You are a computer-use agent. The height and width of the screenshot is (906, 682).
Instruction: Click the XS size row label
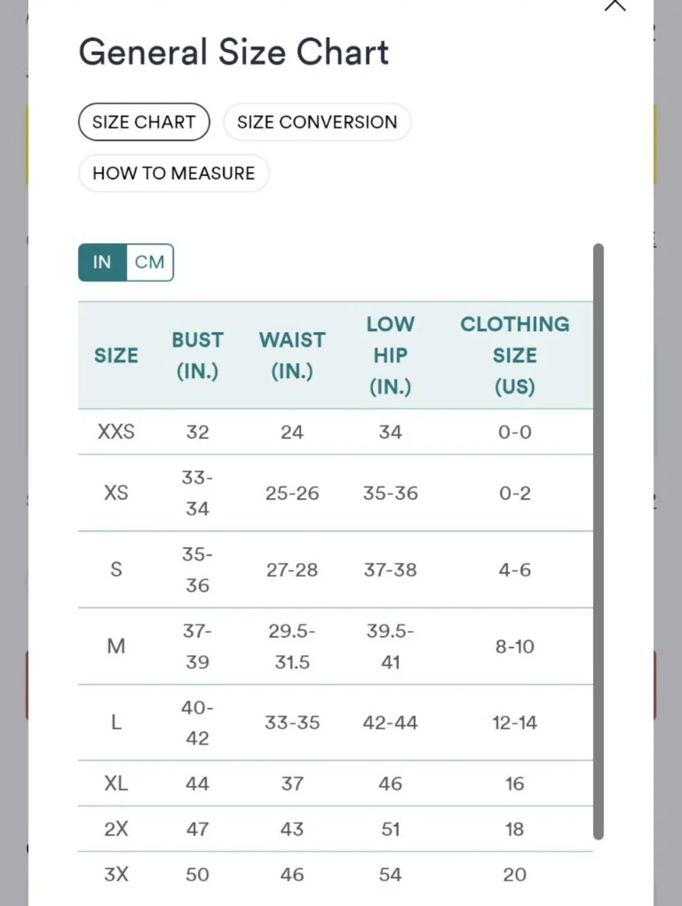(116, 493)
